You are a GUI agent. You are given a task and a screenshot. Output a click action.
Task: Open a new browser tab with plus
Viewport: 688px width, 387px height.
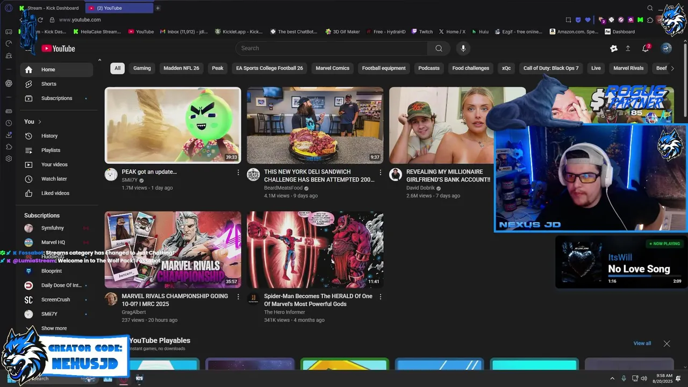click(157, 8)
